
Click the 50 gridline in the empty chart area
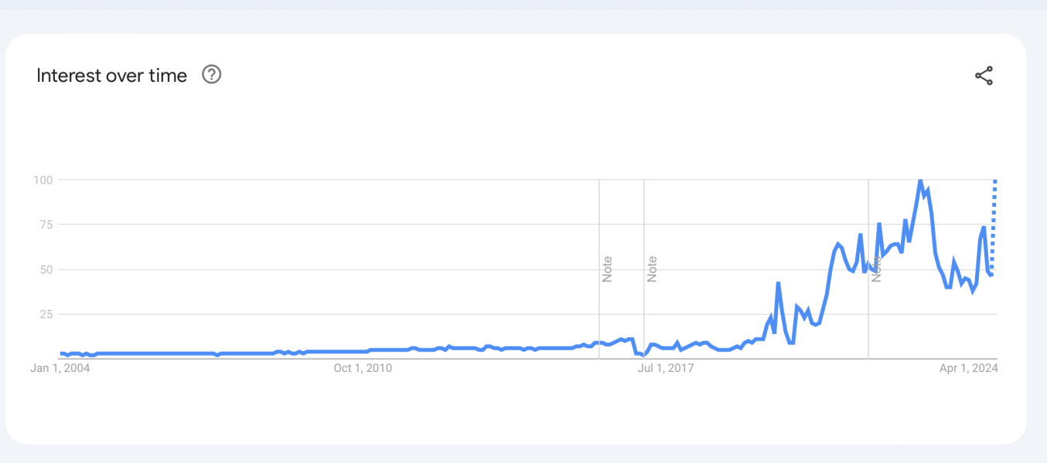(309, 269)
